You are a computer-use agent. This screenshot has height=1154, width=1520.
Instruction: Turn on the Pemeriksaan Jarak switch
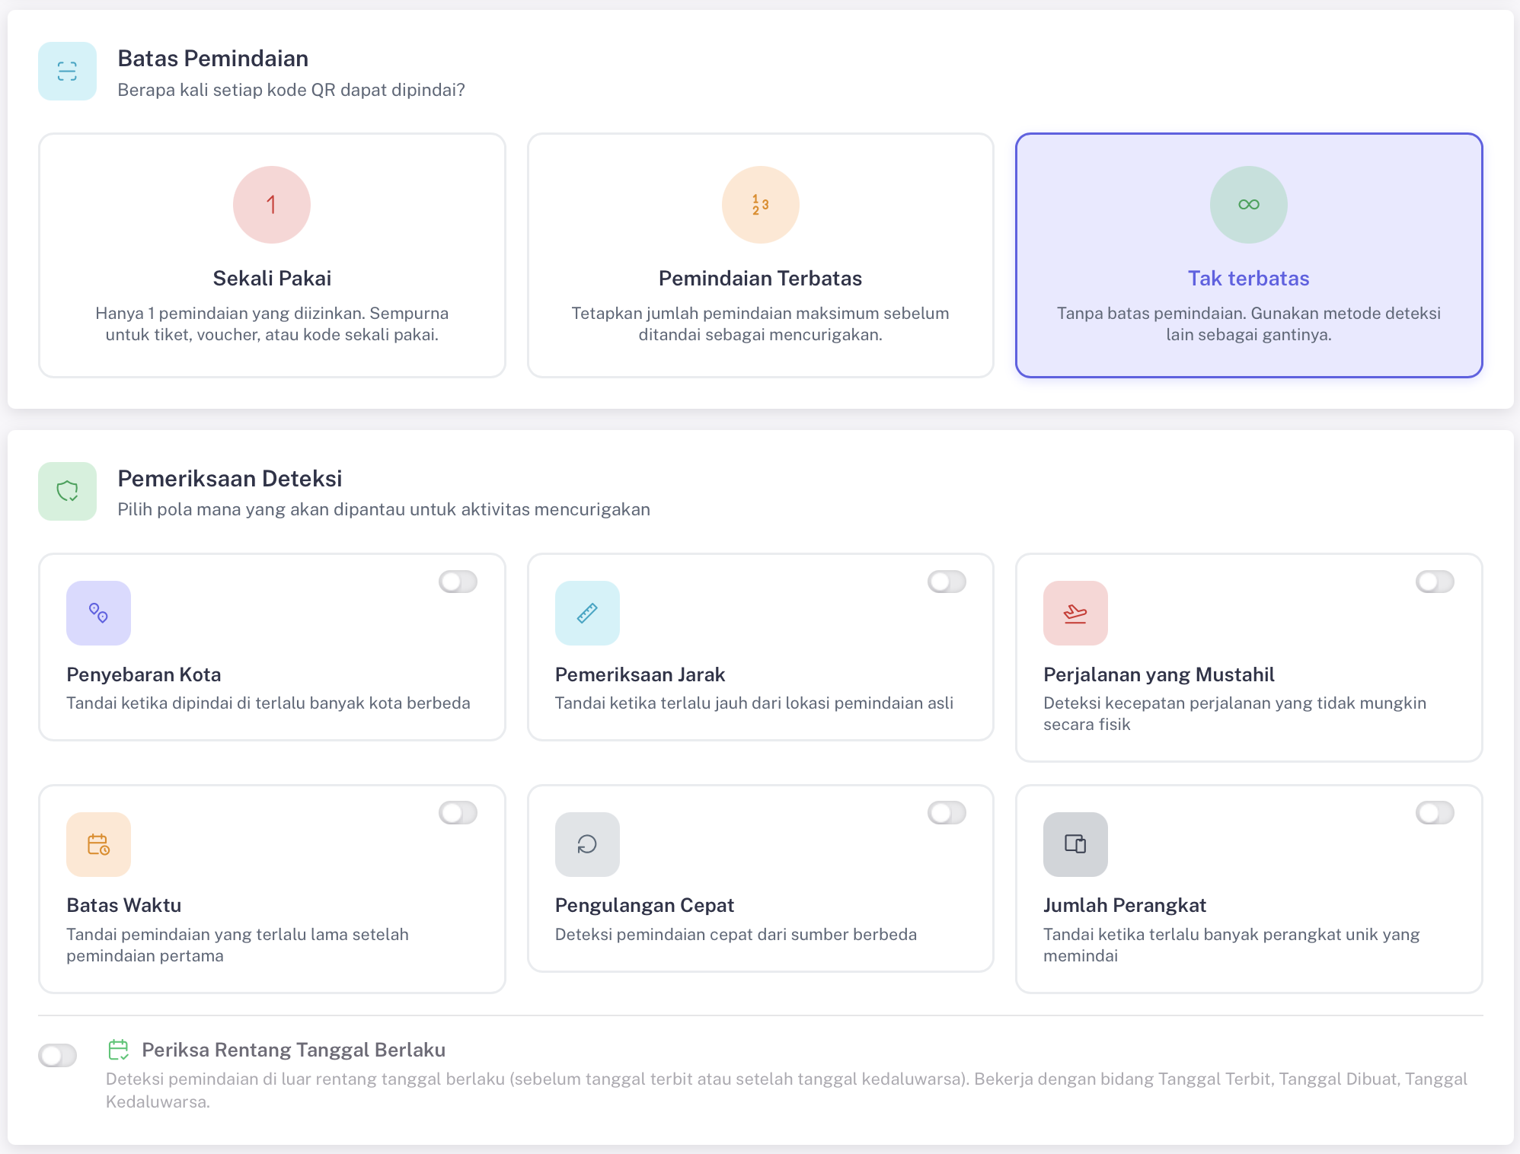(947, 582)
